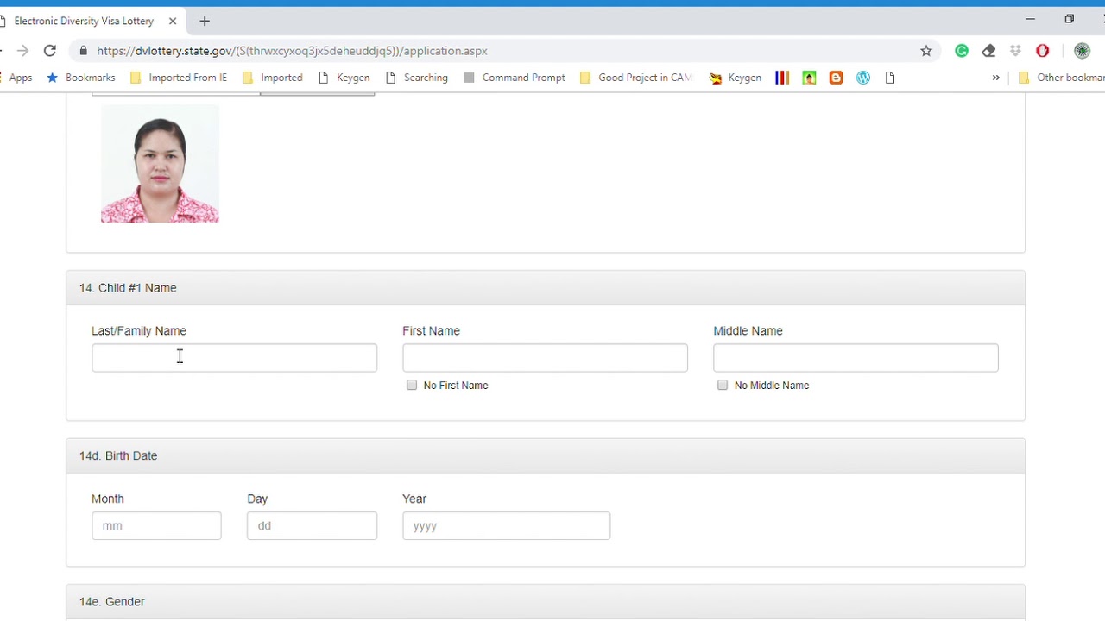
Task: Open the Other bookmarks folder
Action: point(1061,78)
